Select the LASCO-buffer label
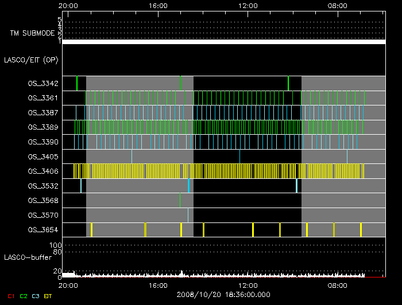Viewport: 402px width, 305px height. [x=27, y=258]
